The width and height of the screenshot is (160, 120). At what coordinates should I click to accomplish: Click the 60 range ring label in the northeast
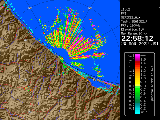click(x=90, y=8)
